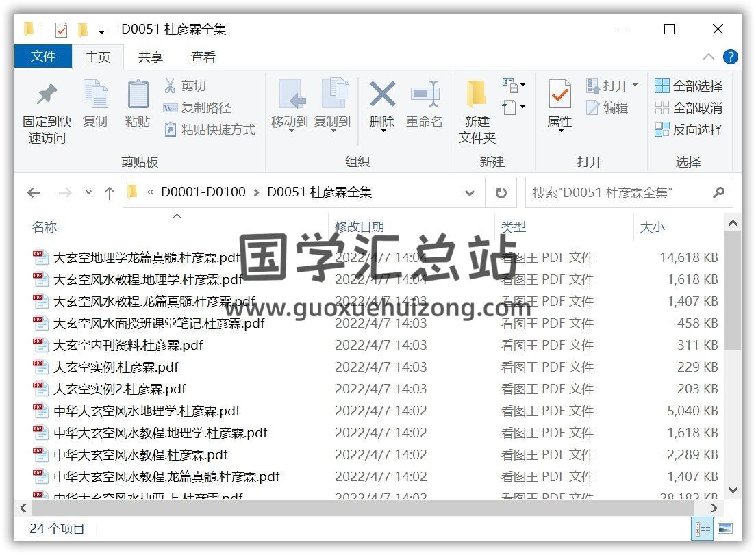Click the 删除 red X icon
This screenshot has width=756, height=555.
point(381,94)
